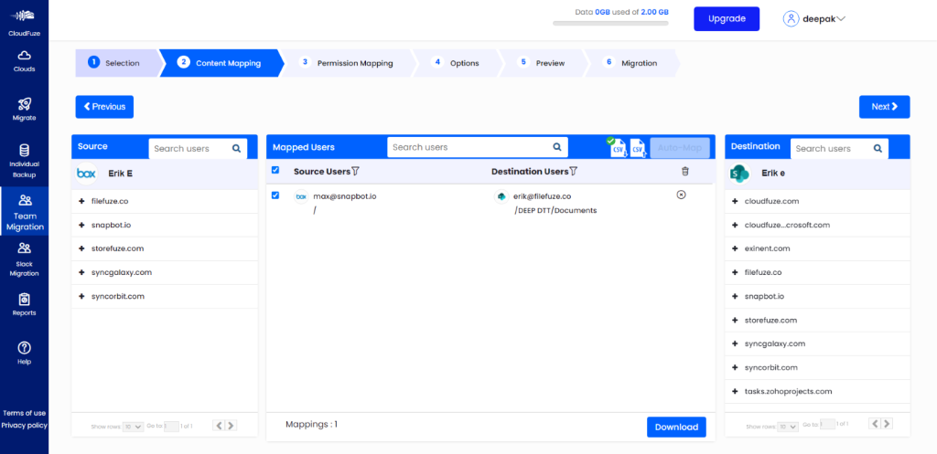The width and height of the screenshot is (937, 454).
Task: Click SharePoint icon beside erik@filefuze.co
Action: coord(501,196)
